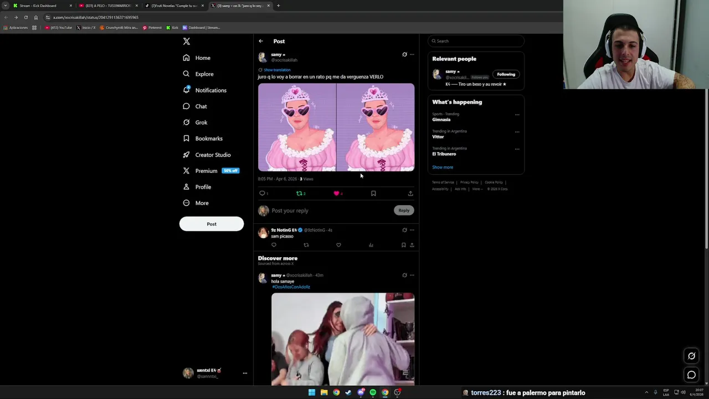Screen dimensions: 709x399
Task: Repost the 'sam picasso' comment
Action: (x=306, y=245)
